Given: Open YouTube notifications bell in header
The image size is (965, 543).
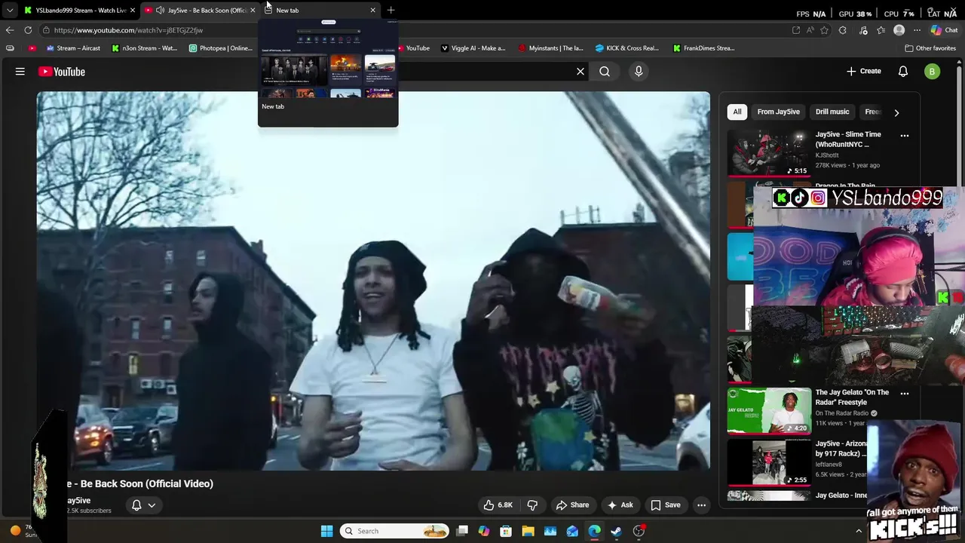Looking at the screenshot, I should pos(903,72).
